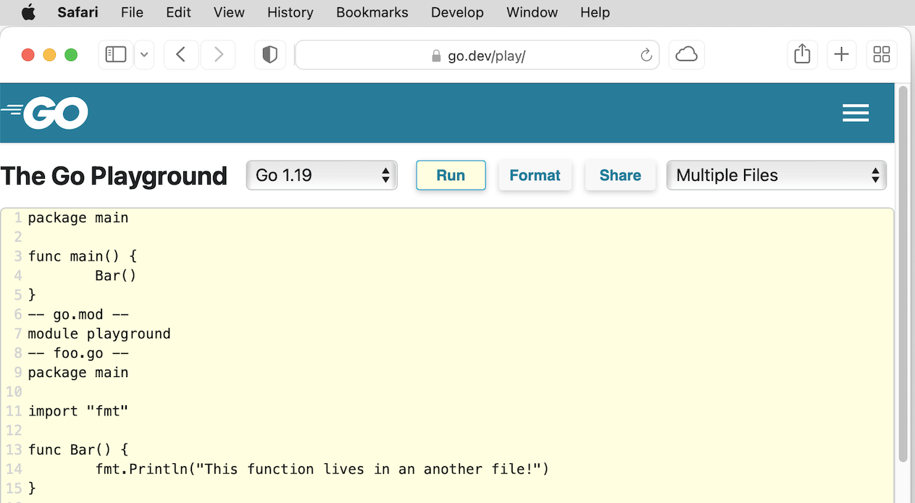Open the Apple menu
Viewport: 915px width, 503px height.
[28, 12]
